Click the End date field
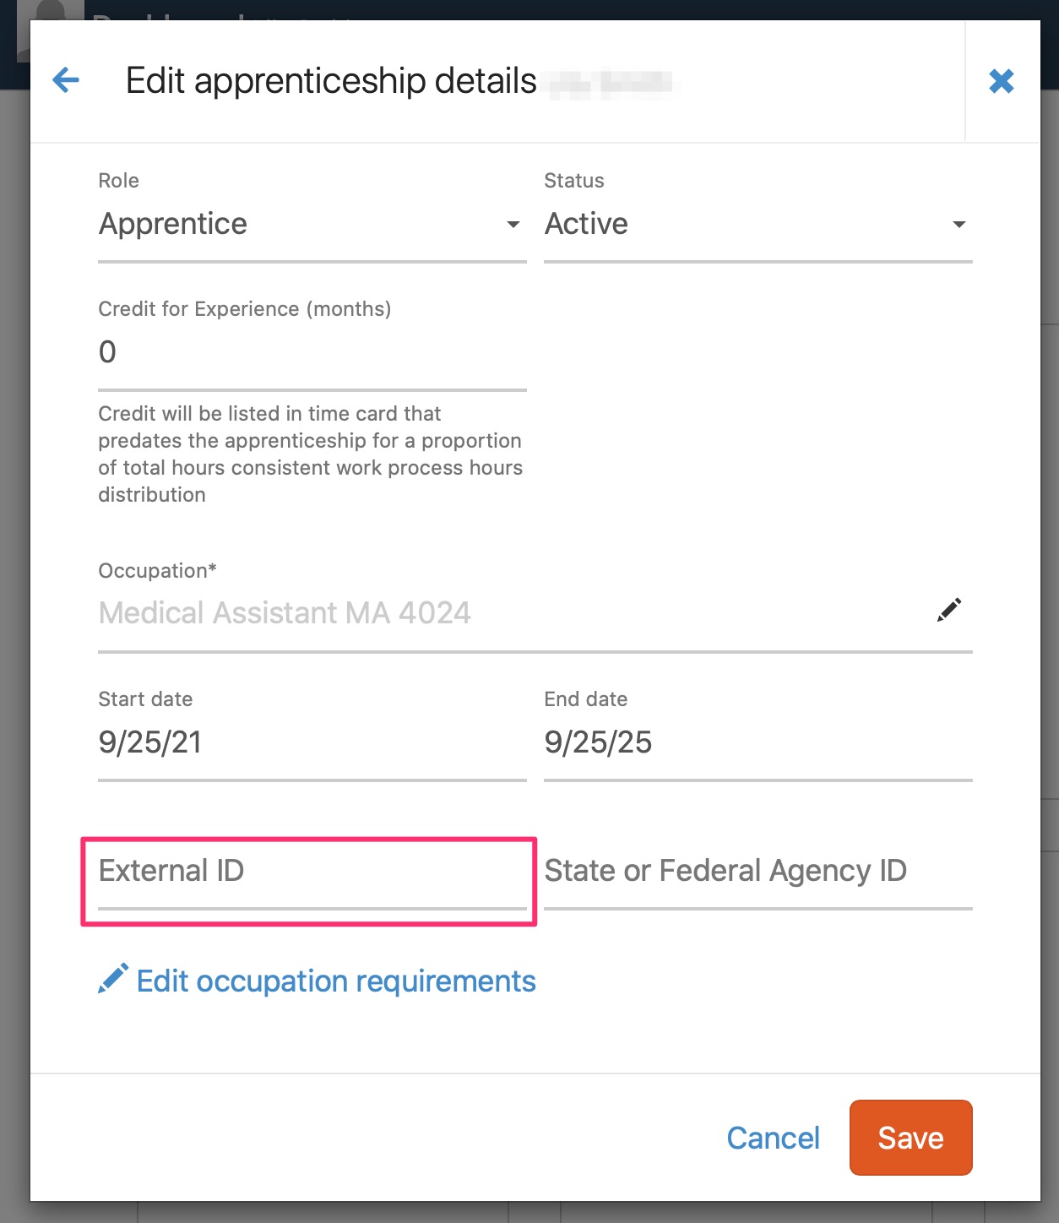The image size is (1059, 1223). [x=758, y=743]
